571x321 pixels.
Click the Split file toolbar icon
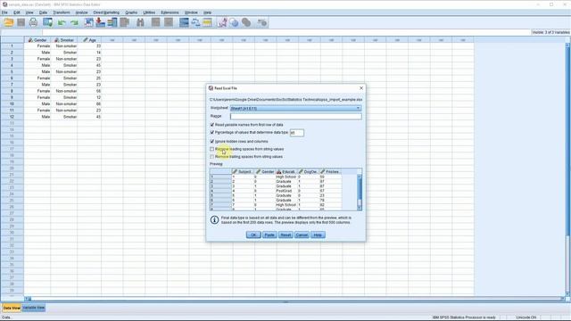[184, 22]
